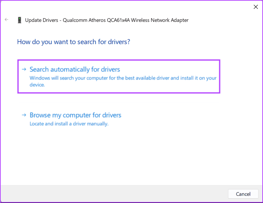Click the 'Update Drivers' words in the title
The width and height of the screenshot is (263, 203).
tap(41, 20)
